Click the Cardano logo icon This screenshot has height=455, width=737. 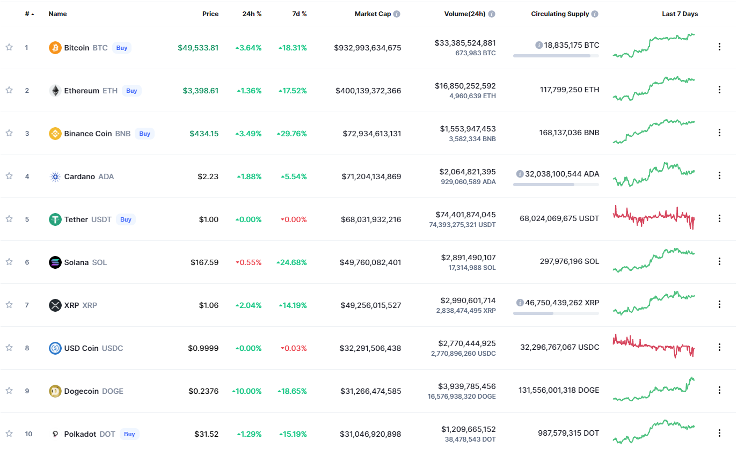[x=55, y=177]
